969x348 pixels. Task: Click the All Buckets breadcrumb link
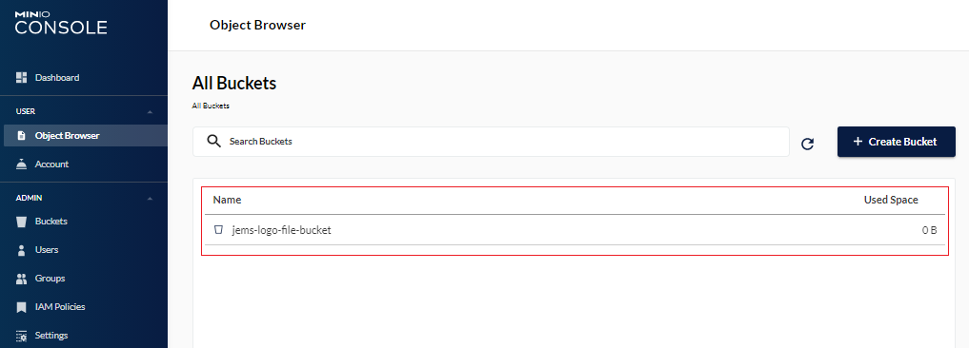pos(211,106)
